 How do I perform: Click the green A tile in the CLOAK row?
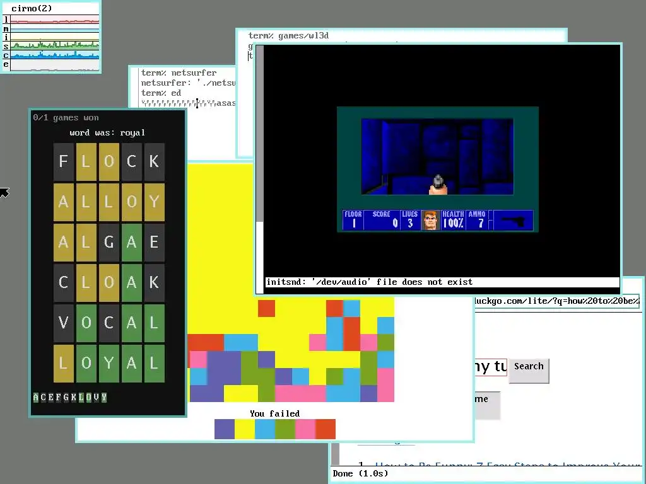tap(131, 283)
